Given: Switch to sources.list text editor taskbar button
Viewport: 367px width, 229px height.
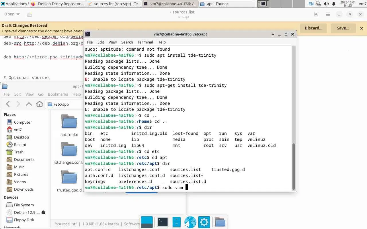Looking at the screenshot, I should click(114, 4).
